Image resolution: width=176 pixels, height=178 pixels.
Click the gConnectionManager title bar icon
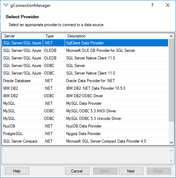click(6, 5)
